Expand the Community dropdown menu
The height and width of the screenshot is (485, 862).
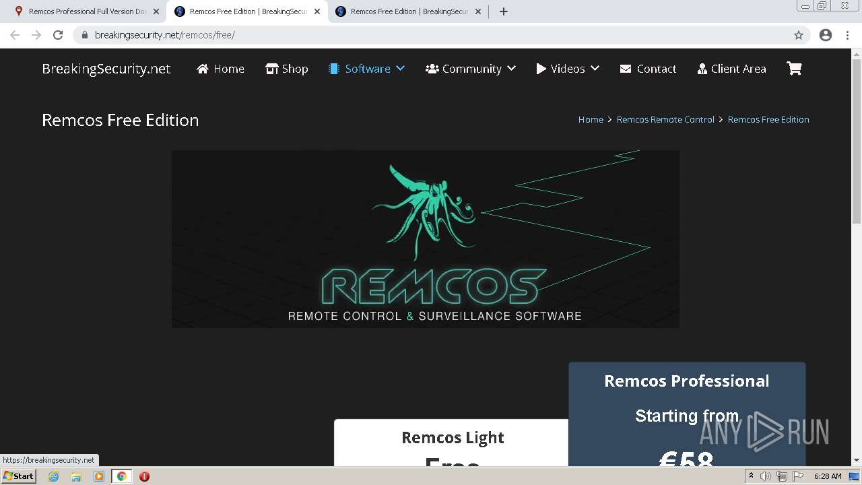[471, 69]
